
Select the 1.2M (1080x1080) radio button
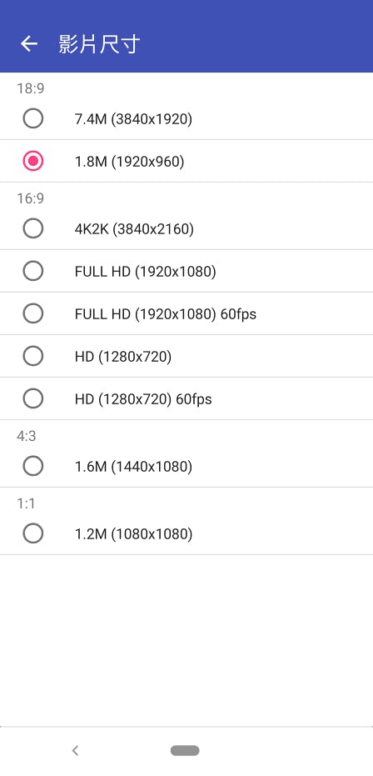(33, 533)
